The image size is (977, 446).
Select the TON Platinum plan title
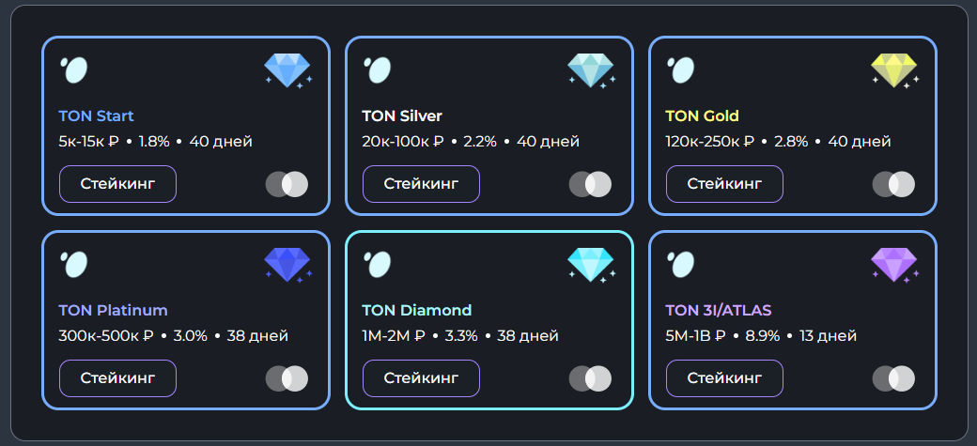(x=113, y=311)
